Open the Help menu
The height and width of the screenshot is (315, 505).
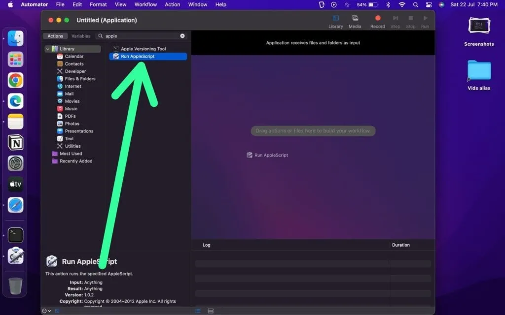click(220, 4)
